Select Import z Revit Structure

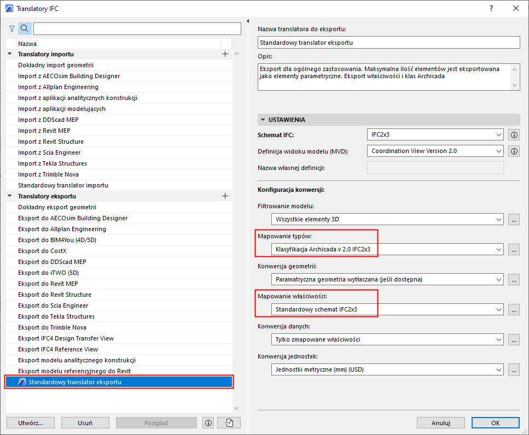click(x=119, y=142)
